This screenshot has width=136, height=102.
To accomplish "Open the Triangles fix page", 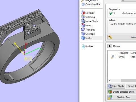I will pos(90,30).
